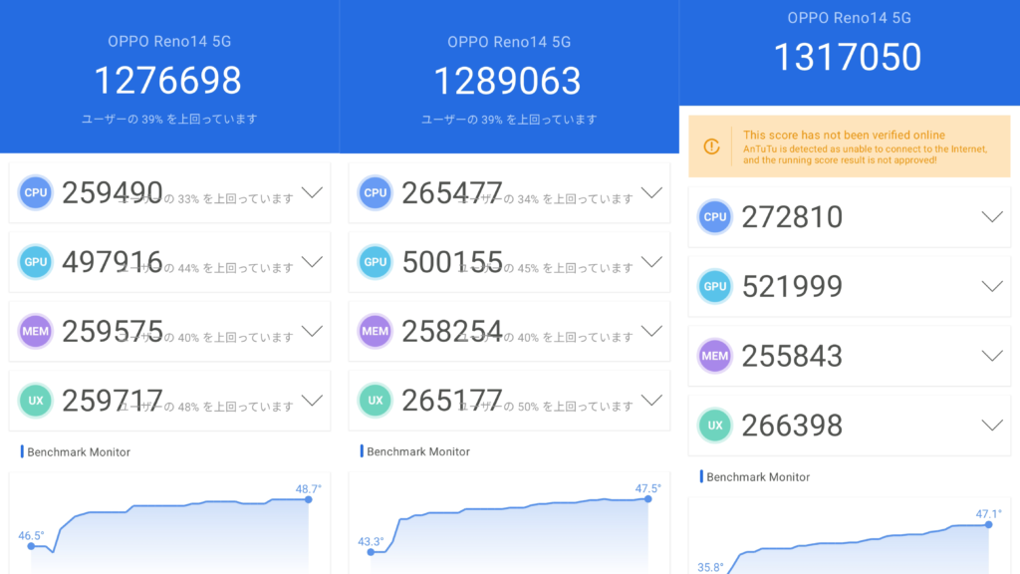The width and height of the screenshot is (1020, 574).
Task: Click the 44% ranking text on GPU row
Action: (205, 268)
